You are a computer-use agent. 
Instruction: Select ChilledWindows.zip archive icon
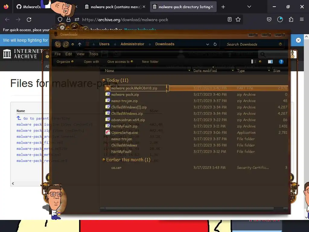coord(108,113)
